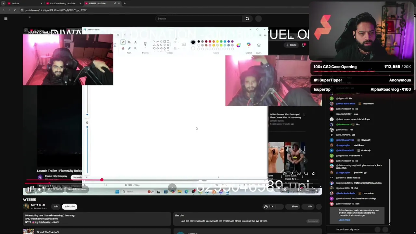Open the video player settings gear

299,189
